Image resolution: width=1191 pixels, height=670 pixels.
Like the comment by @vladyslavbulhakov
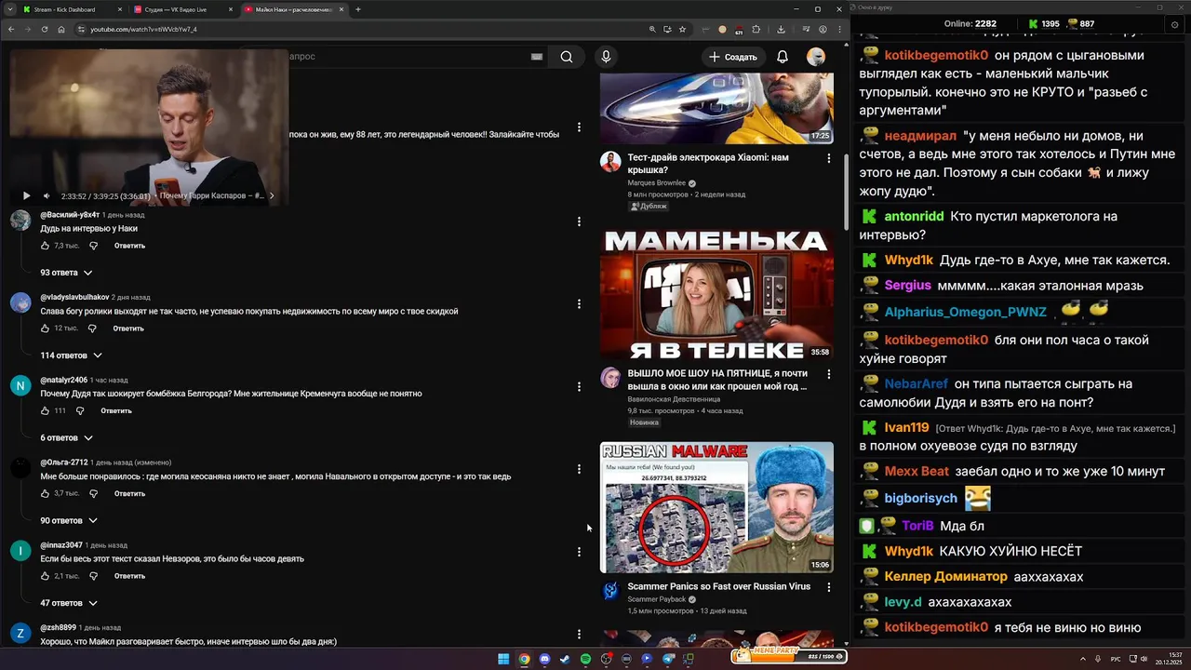pyautogui.click(x=45, y=328)
